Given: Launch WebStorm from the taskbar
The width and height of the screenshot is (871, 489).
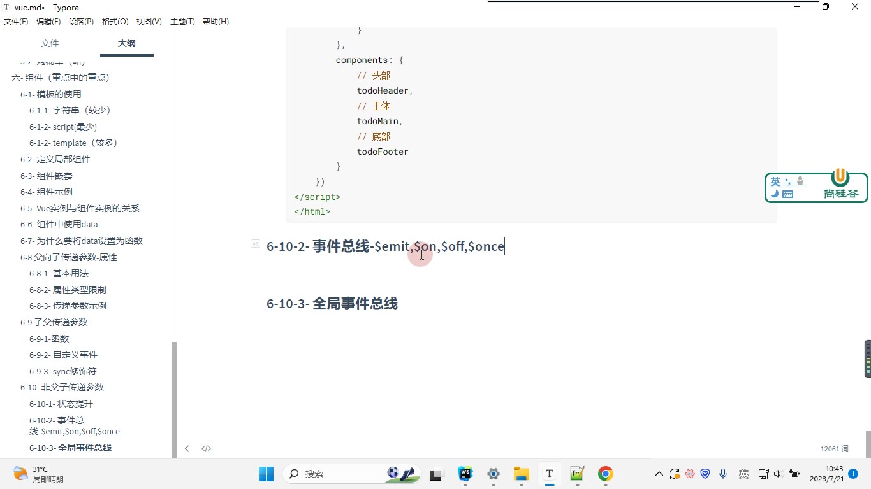Looking at the screenshot, I should pyautogui.click(x=465, y=474).
